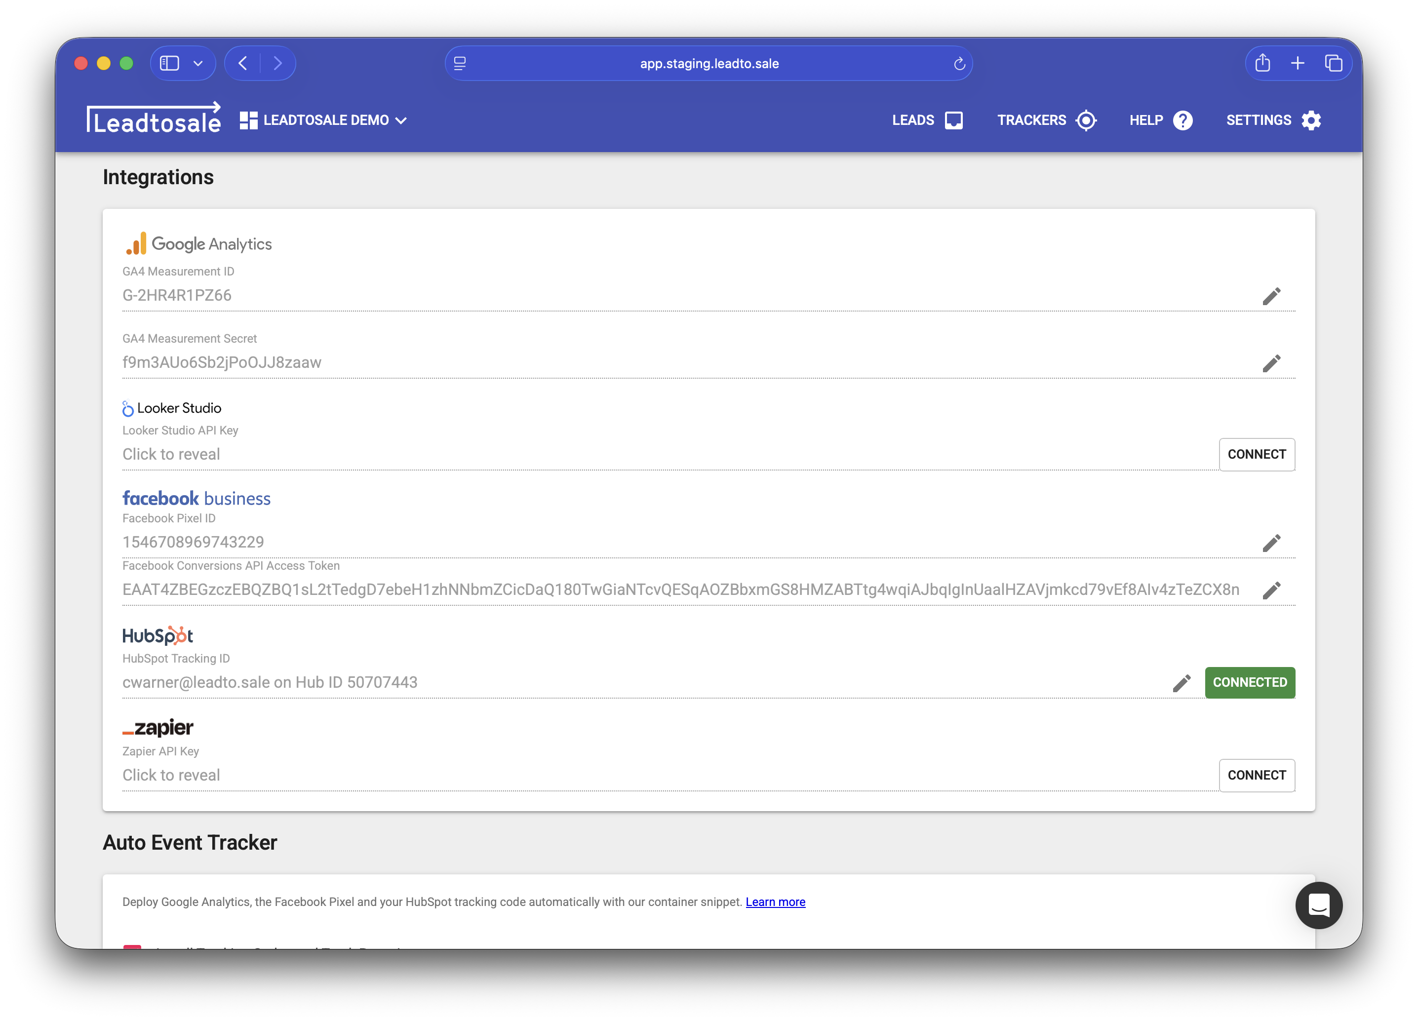Image resolution: width=1418 pixels, height=1022 pixels.
Task: Edit the GA4 Measurement ID with the pencil icon
Action: coord(1272,296)
